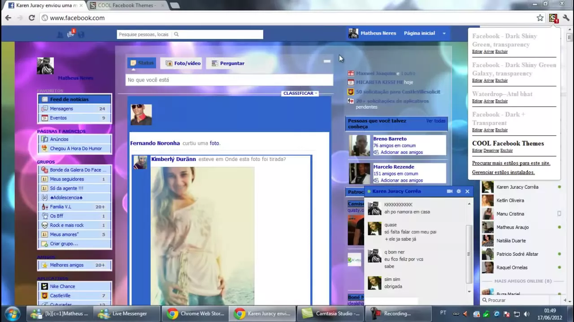Click Procurar mais estilos para este site
Image resolution: width=574 pixels, height=322 pixels.
[x=511, y=163]
